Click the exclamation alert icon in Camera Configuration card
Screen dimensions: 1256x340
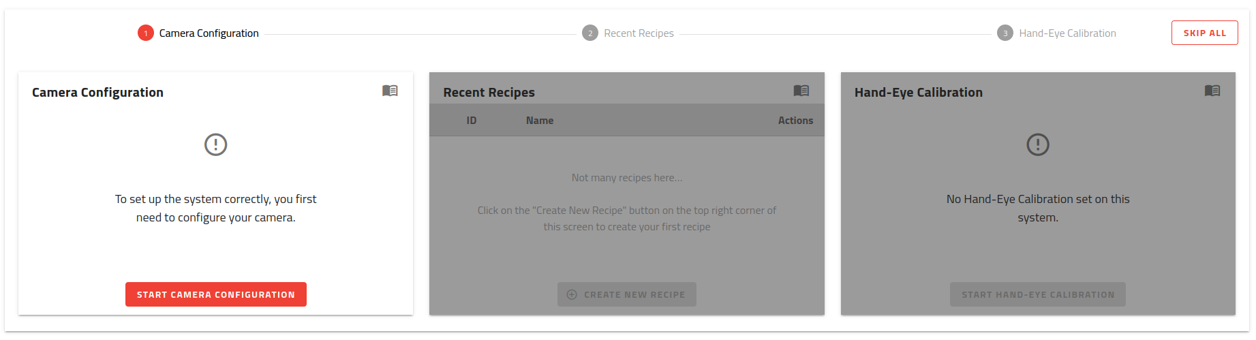(x=215, y=144)
